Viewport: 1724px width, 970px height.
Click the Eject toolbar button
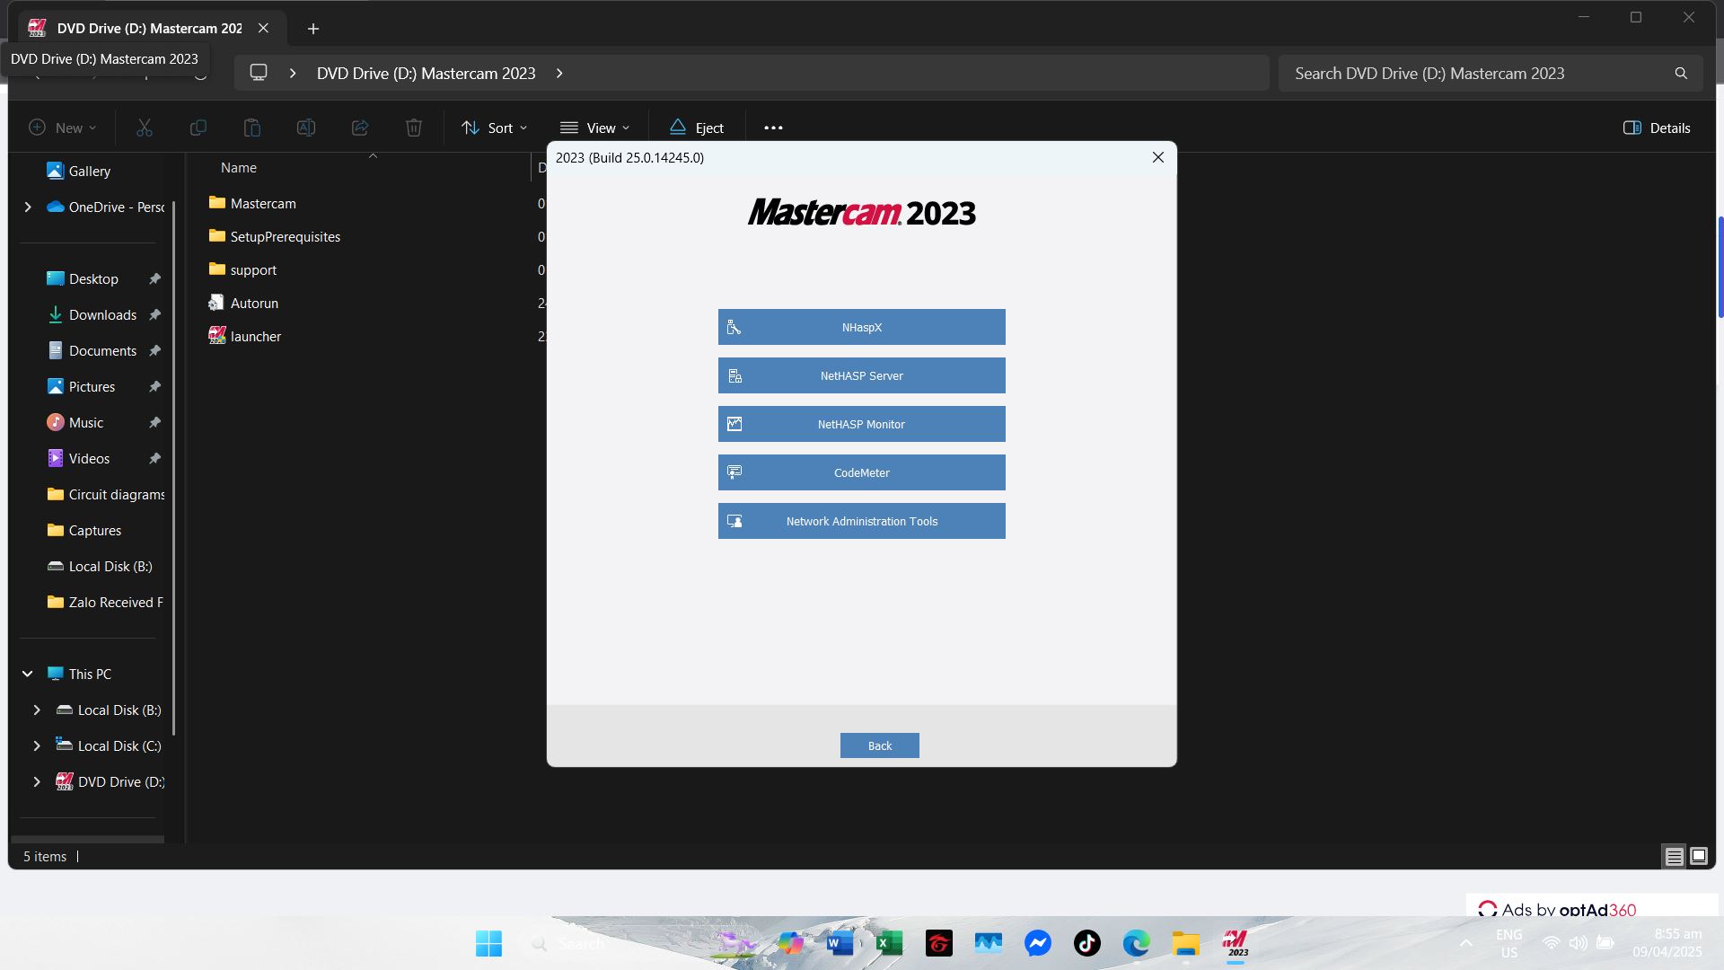[696, 128]
